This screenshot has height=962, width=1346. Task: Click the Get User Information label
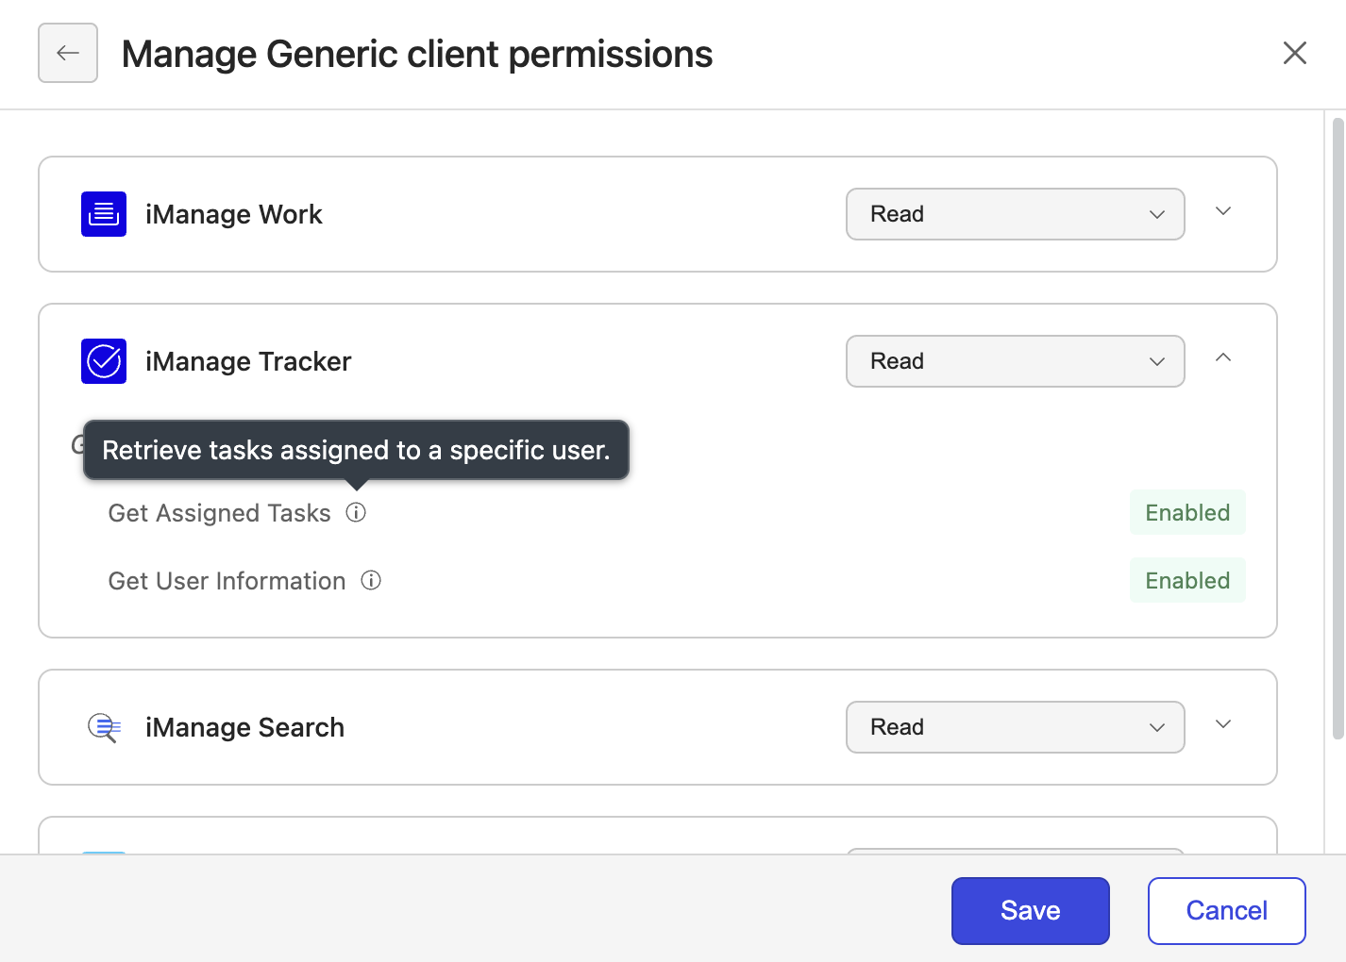[x=227, y=581]
